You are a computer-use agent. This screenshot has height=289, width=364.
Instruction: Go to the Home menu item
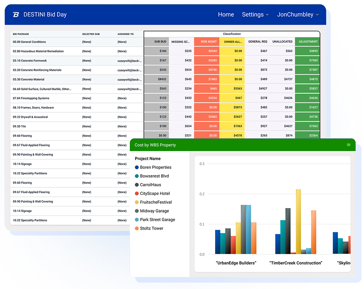point(226,15)
